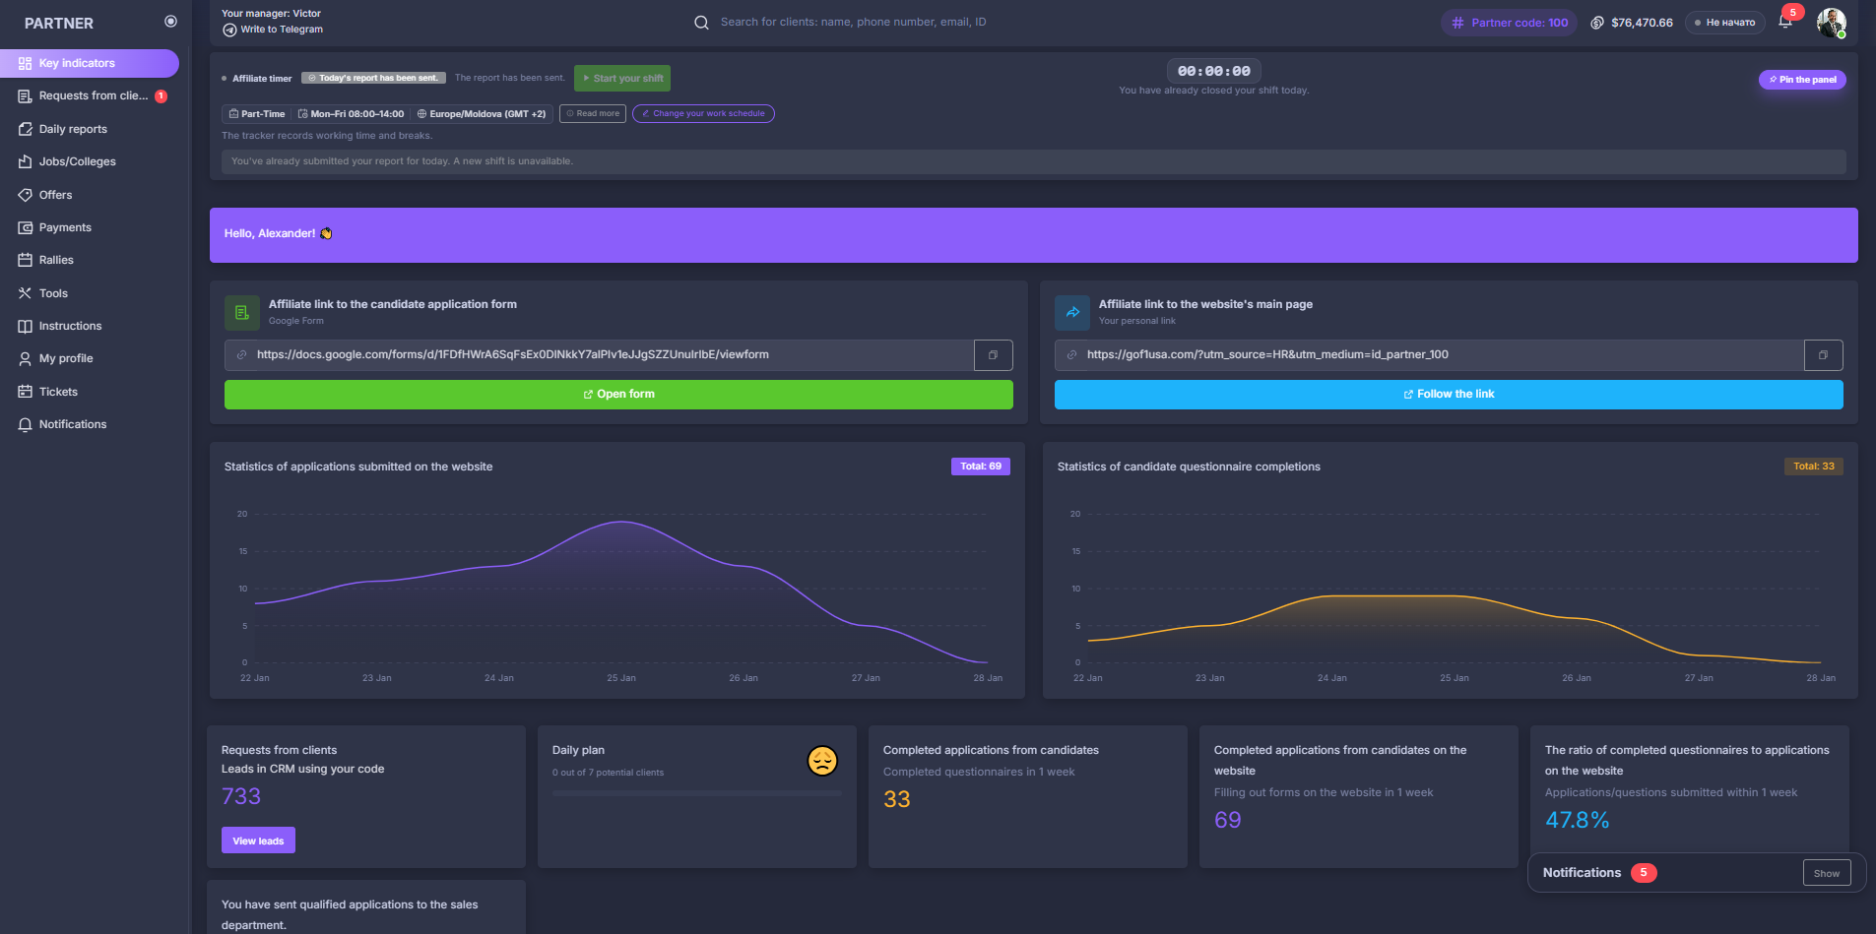1876x934 pixels.
Task: Click Change your work schedule link
Action: pyautogui.click(x=703, y=114)
